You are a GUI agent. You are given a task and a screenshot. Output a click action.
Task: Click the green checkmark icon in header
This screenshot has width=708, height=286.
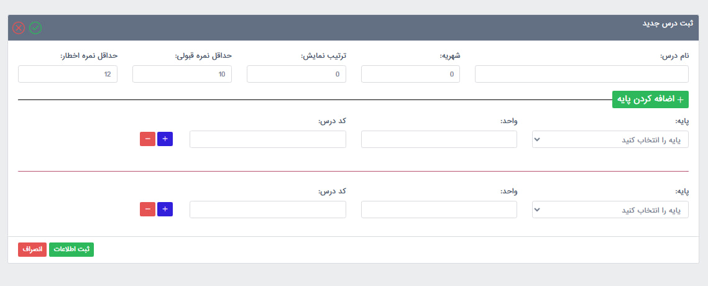[35, 28]
